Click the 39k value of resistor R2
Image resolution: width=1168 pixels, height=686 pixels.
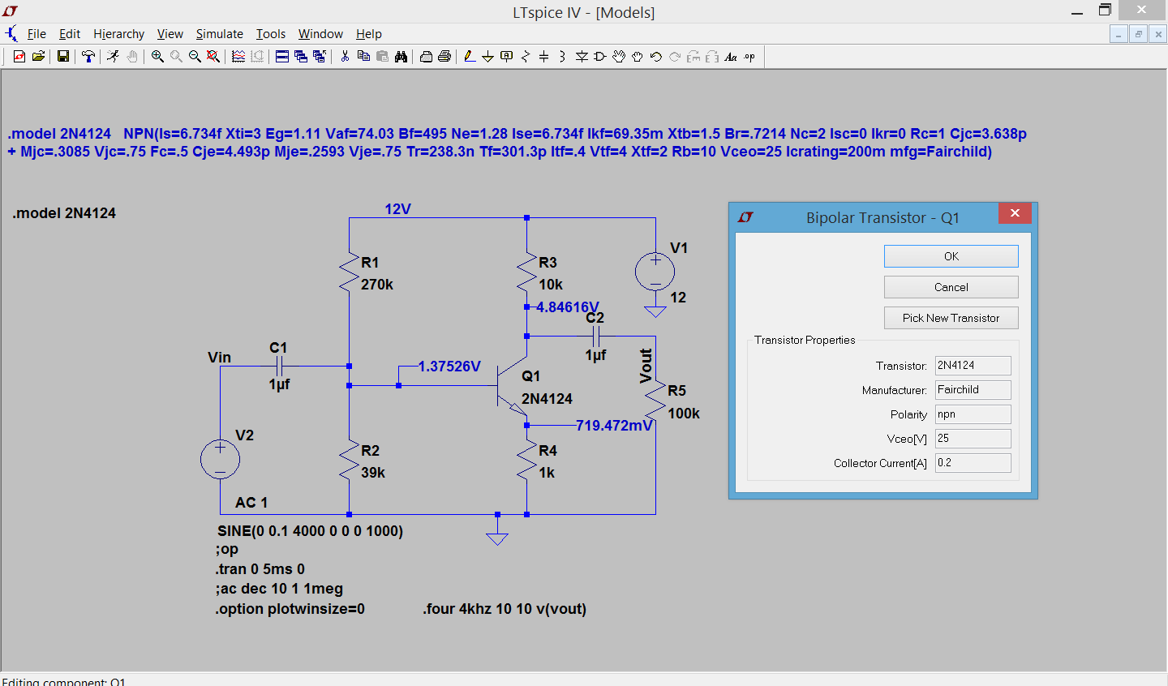pos(373,473)
